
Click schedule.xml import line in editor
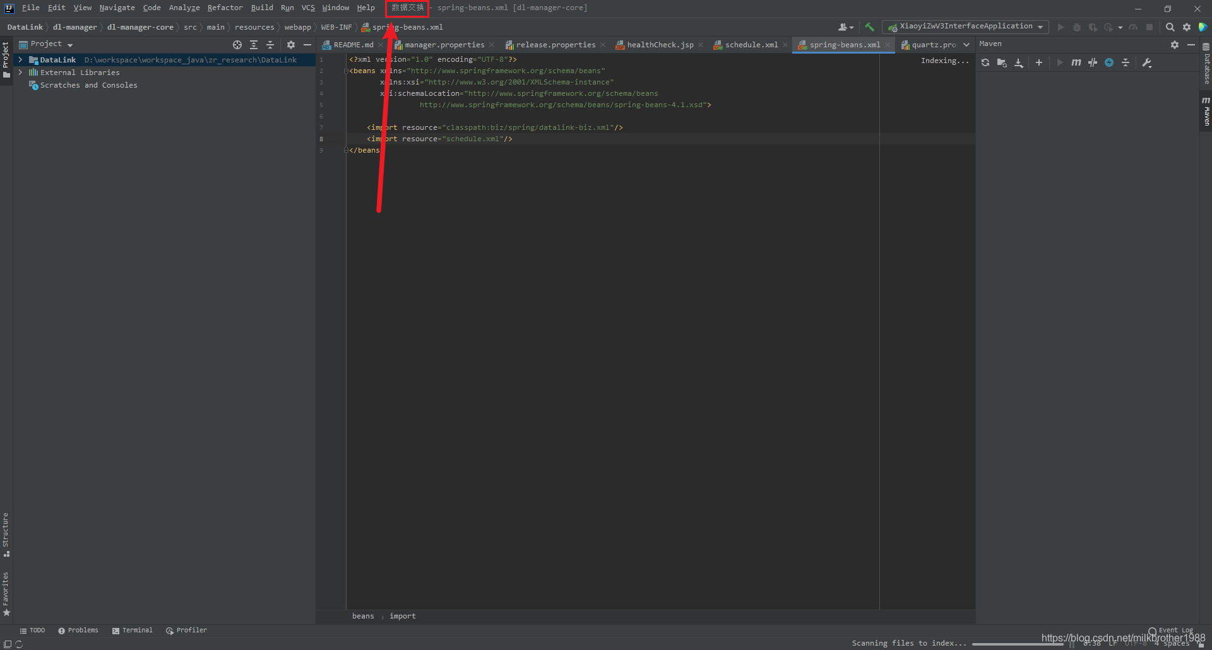[x=440, y=139]
